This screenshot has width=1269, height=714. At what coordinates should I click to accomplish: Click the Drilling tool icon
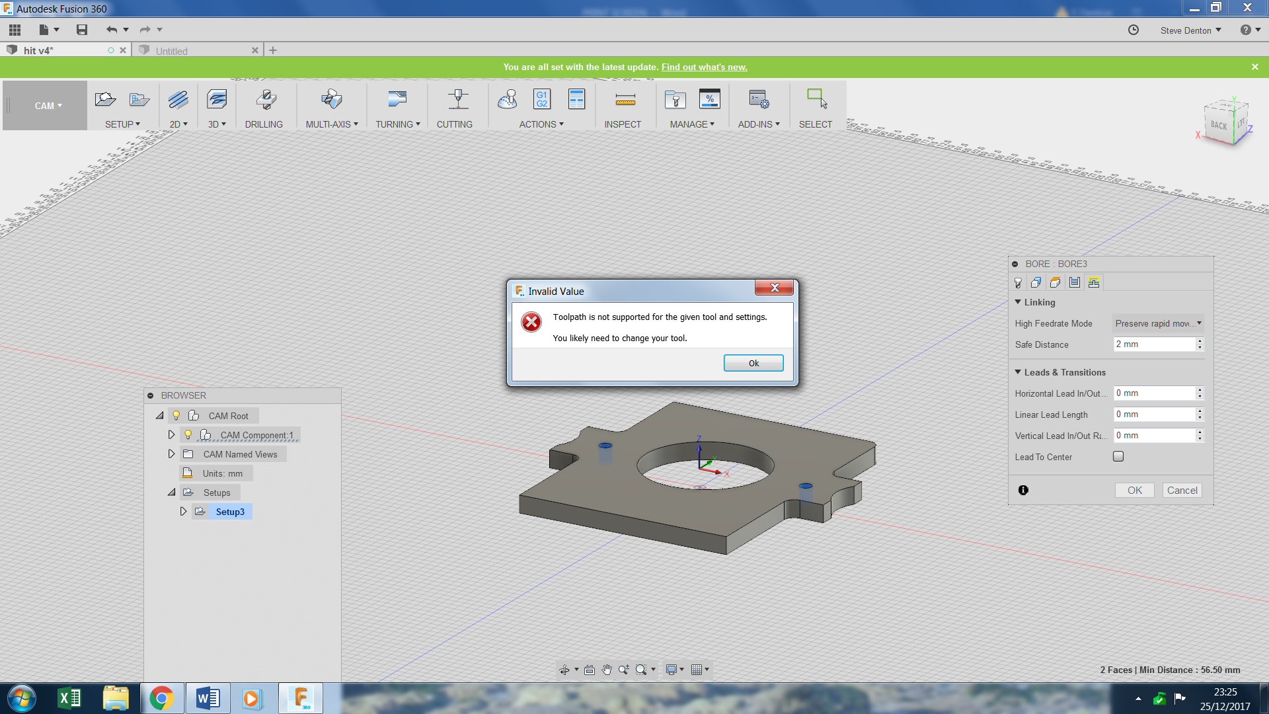pos(265,100)
